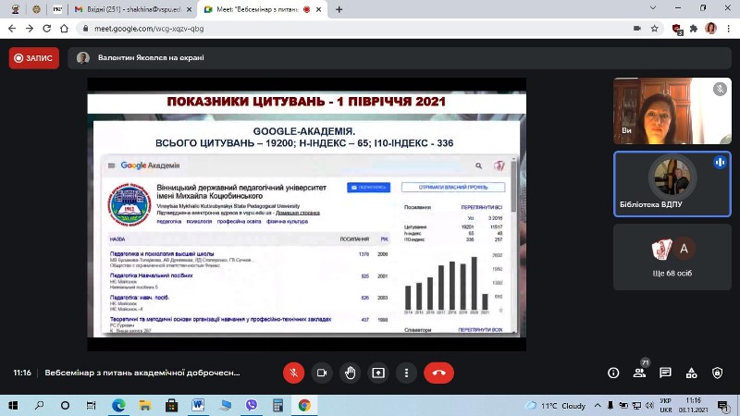Open host controls shield icon
The image size is (740, 416).
(x=718, y=373)
